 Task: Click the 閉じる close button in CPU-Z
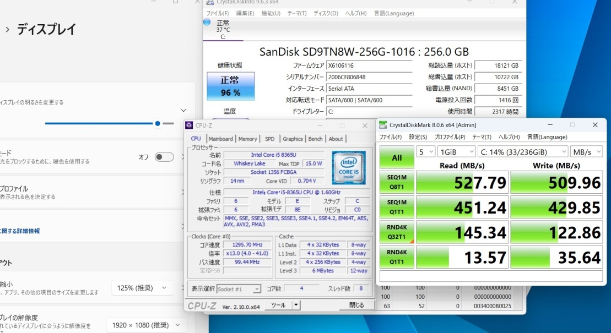[356, 305]
